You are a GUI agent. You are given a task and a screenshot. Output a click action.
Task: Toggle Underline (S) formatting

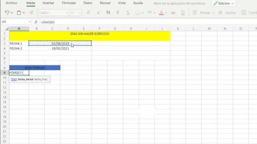(x=128, y=12)
